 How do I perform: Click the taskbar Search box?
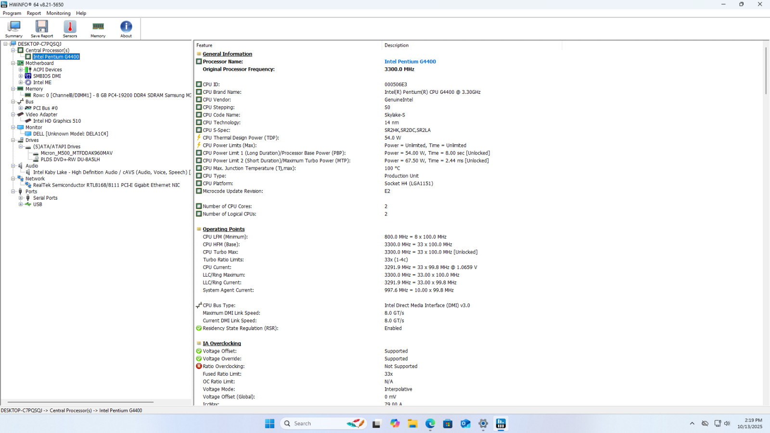point(323,423)
